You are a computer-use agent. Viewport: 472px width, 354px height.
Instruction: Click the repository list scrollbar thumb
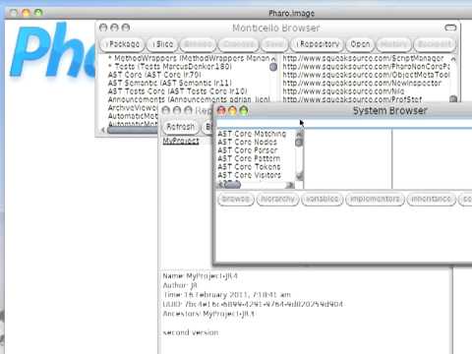[x=453, y=98]
